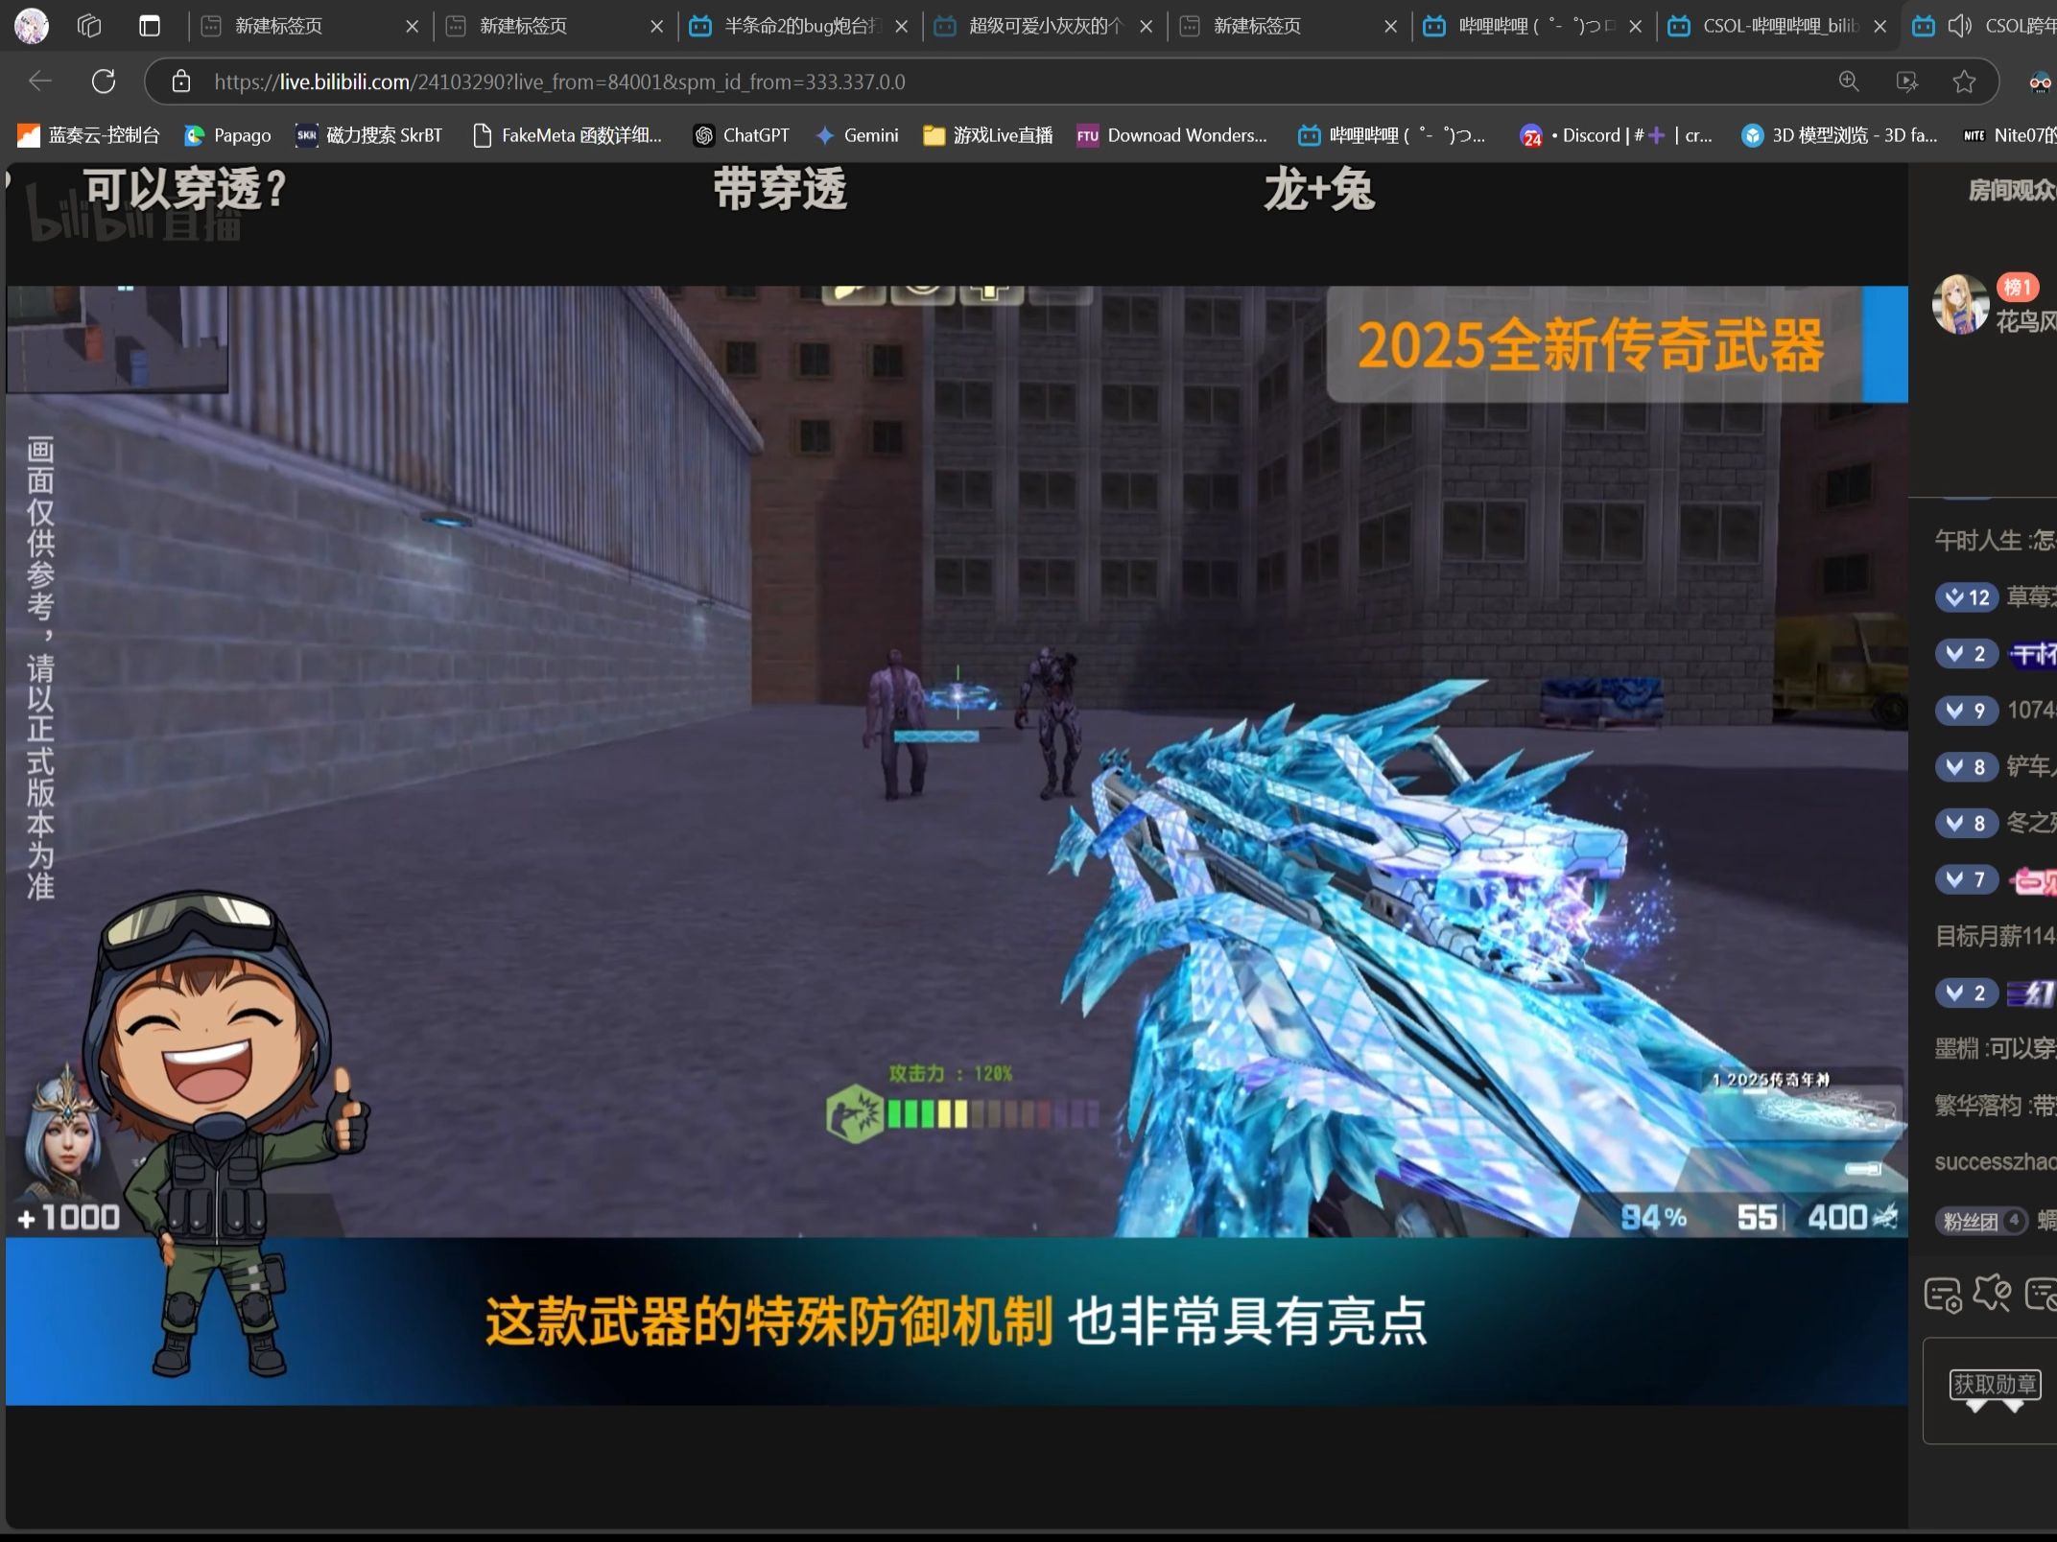Screen dimensions: 2057x1542
Task: Open the workspaces icon in title bar
Action: [x=89, y=26]
